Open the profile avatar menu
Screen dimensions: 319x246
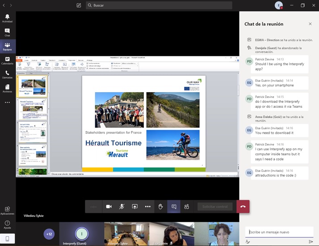pos(278,5)
